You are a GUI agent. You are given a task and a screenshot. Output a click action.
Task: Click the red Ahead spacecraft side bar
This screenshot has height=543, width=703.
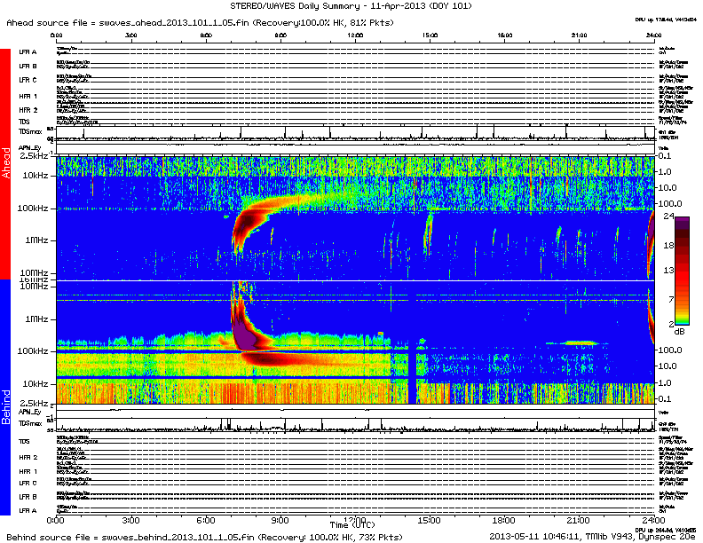pyautogui.click(x=6, y=164)
